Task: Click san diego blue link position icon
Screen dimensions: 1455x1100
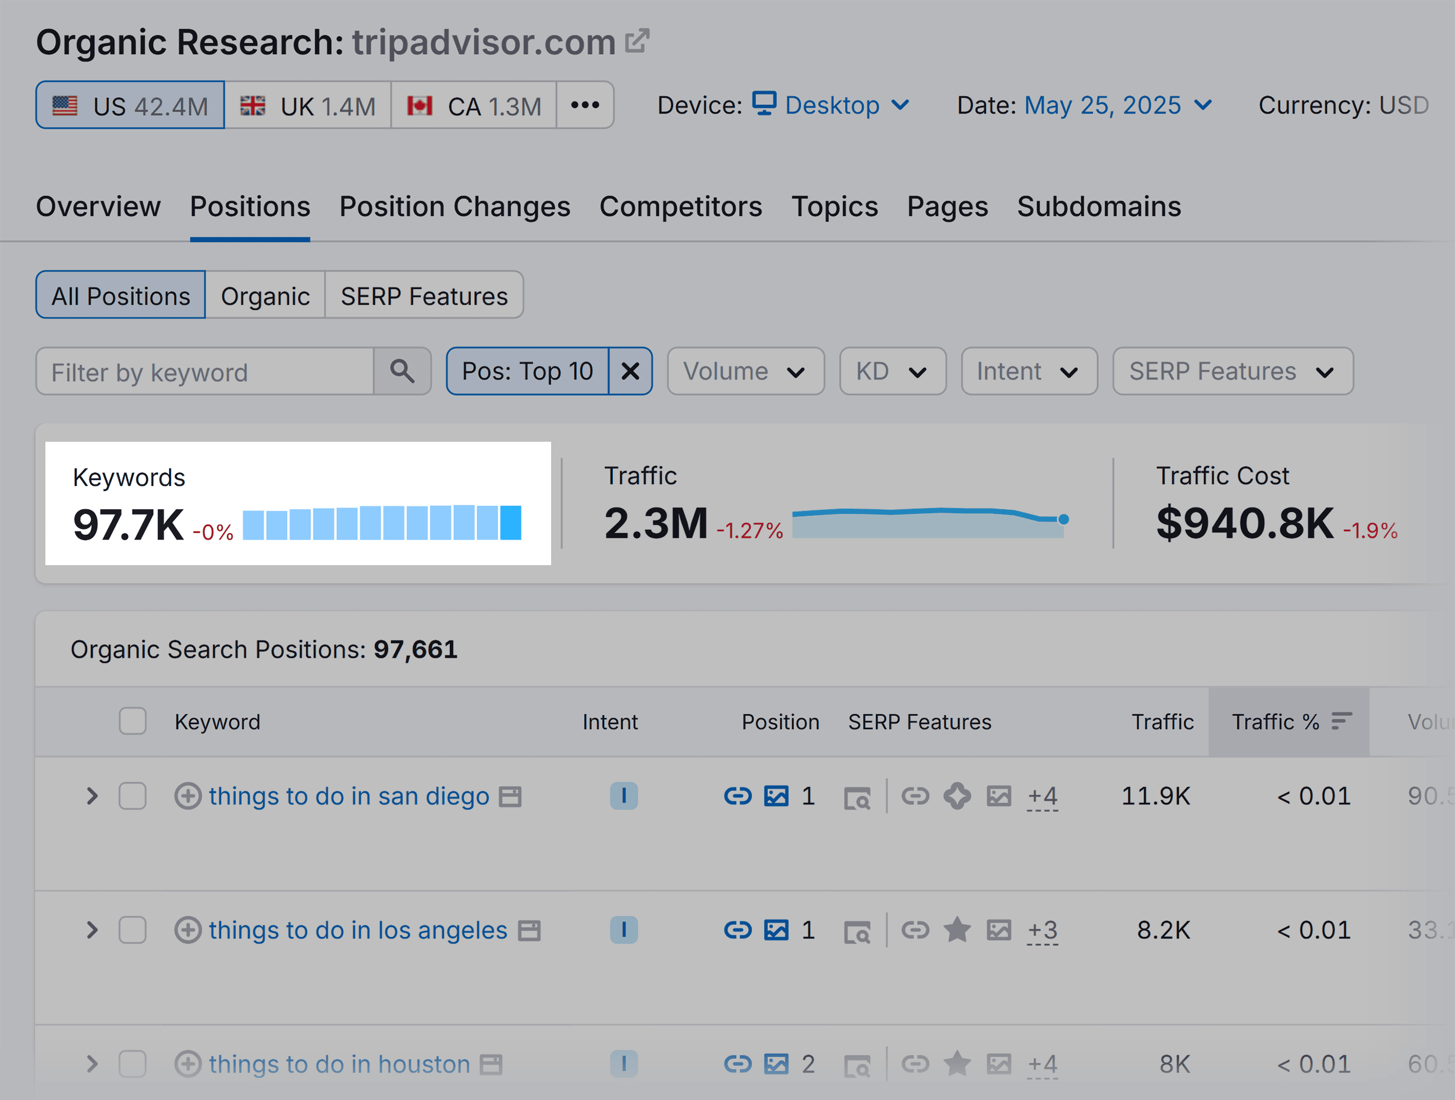Action: click(x=737, y=796)
